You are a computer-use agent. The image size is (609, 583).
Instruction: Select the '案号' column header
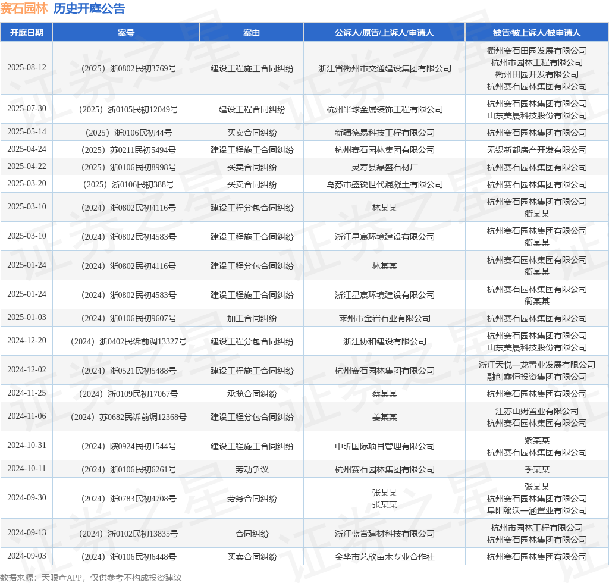[126, 33]
